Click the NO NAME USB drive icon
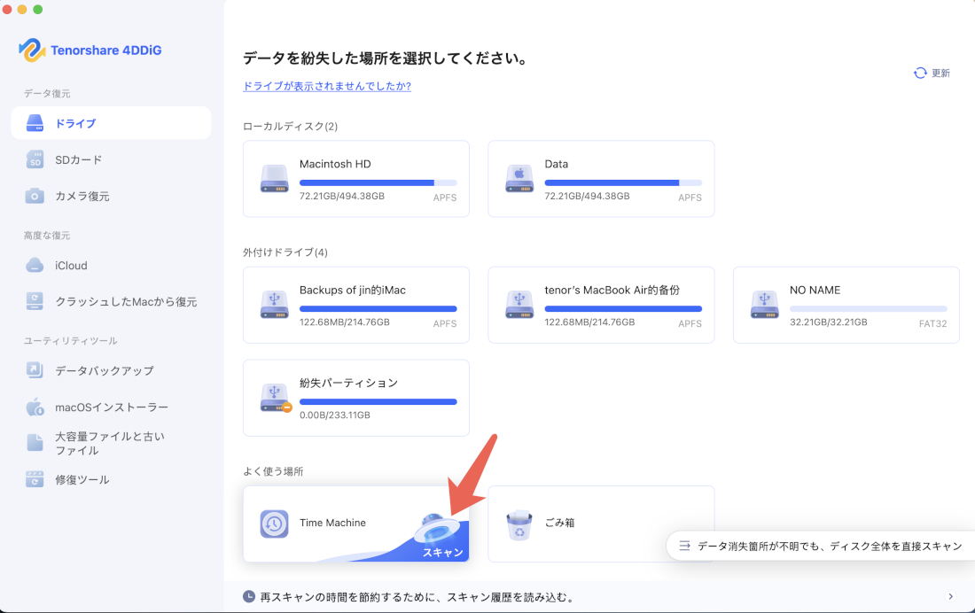This screenshot has width=975, height=613. pyautogui.click(x=764, y=305)
